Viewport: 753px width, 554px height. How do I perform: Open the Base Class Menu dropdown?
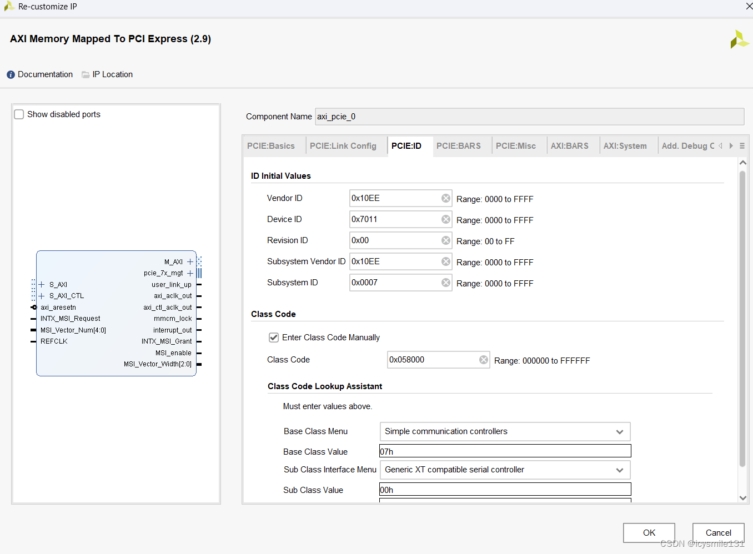click(x=620, y=431)
